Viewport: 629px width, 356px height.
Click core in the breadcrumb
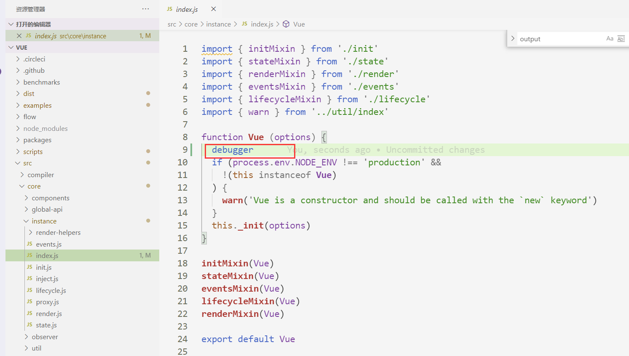(x=191, y=24)
